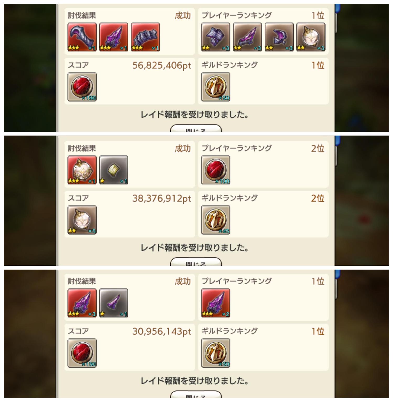Tap the two-star white orb ×3 in top ranking row
The height and width of the screenshot is (402, 393).
pyautogui.click(x=311, y=37)
